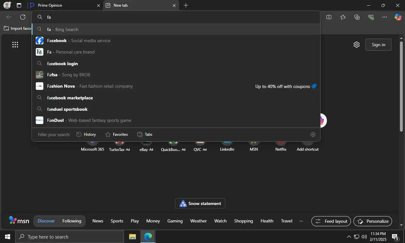
Task: Click the Sign in button
Action: [378, 45]
